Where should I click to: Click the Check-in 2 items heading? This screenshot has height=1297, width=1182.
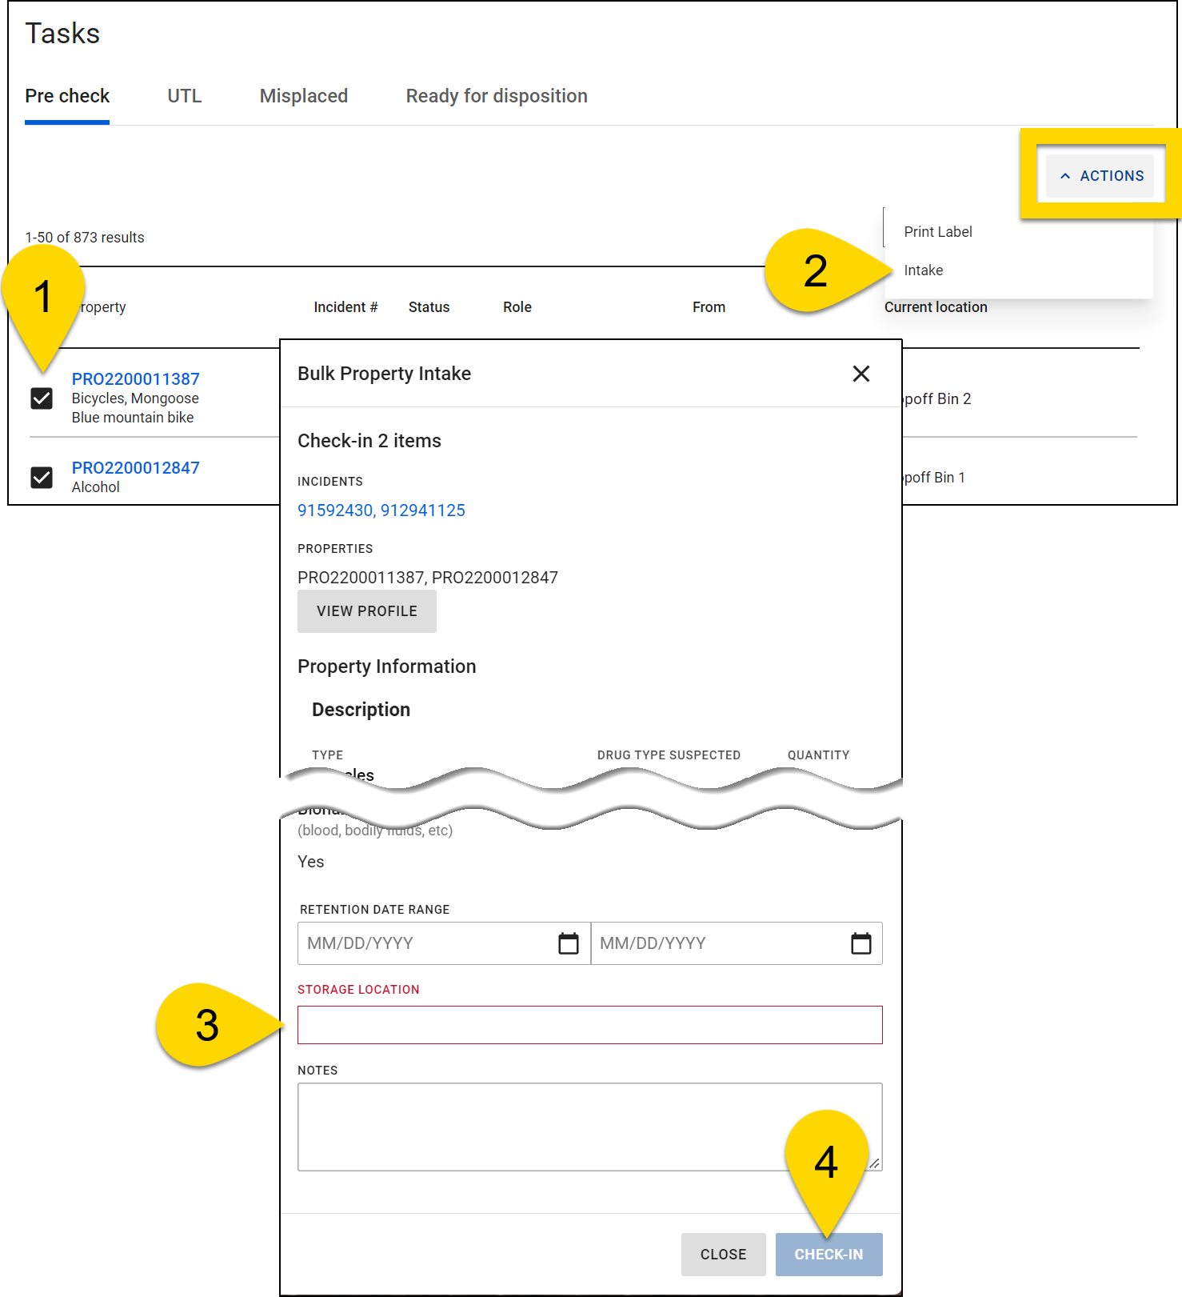pos(369,441)
